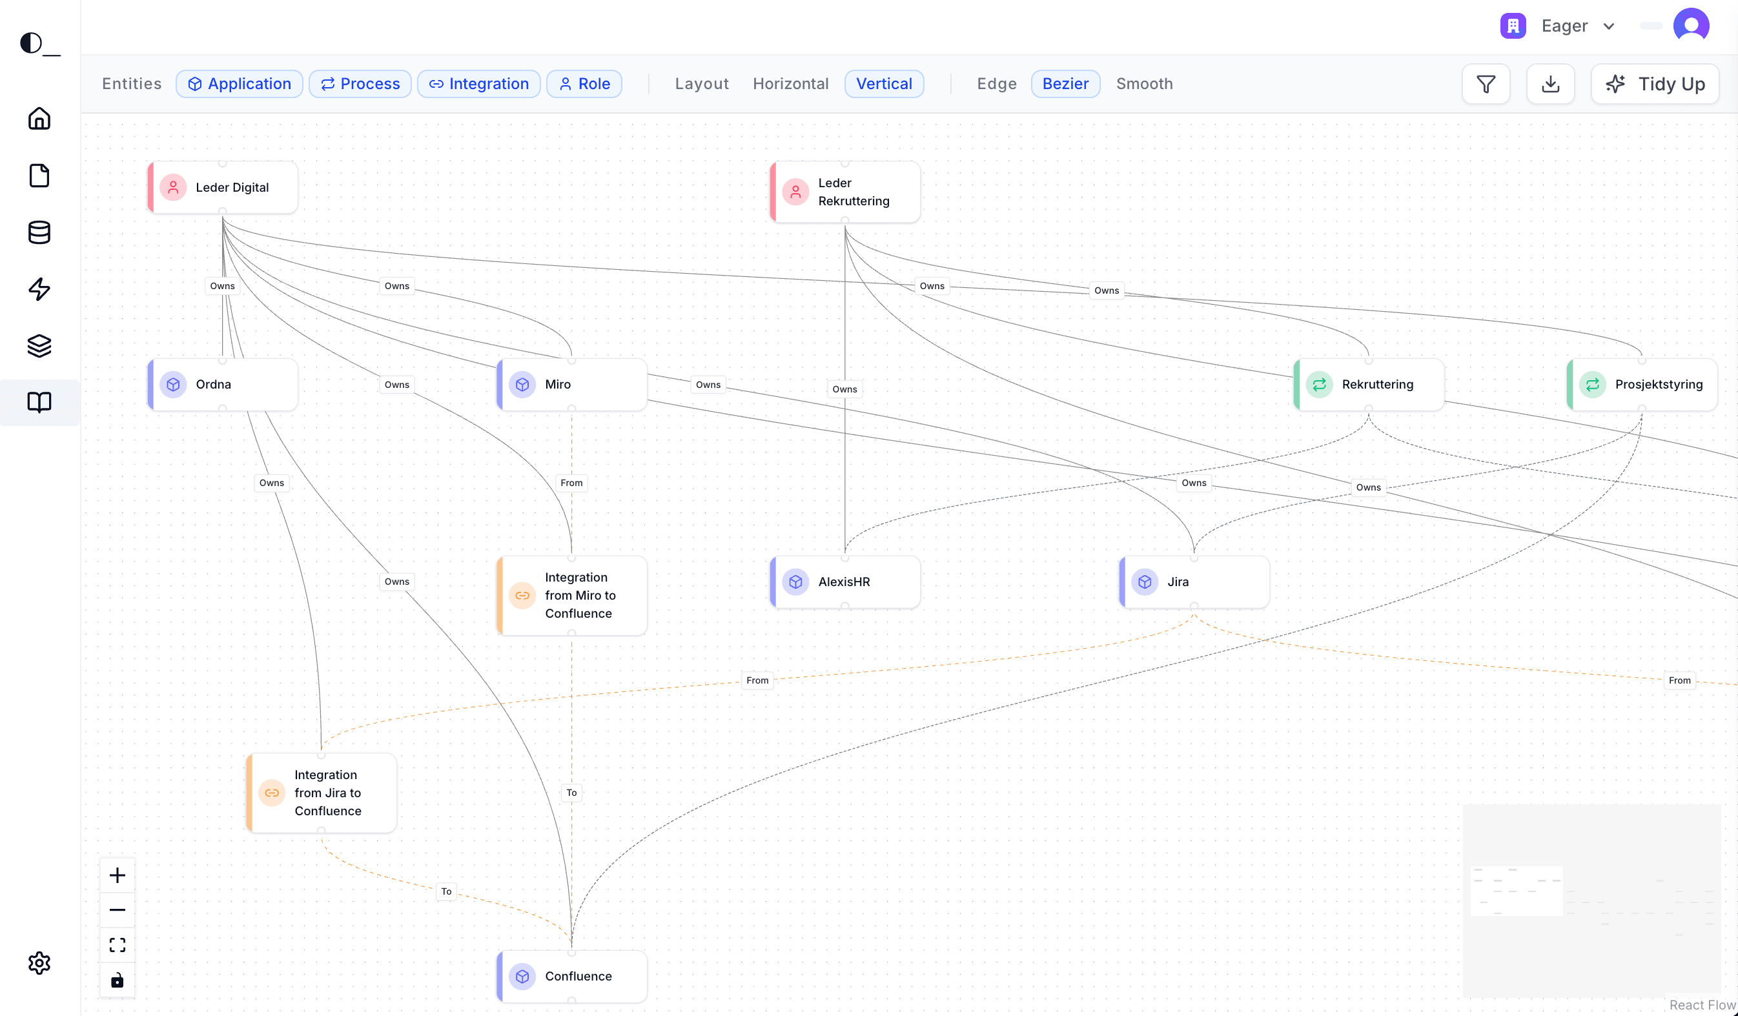Click the Owns label below Leder Digital
Image resolution: width=1738 pixels, height=1016 pixels.
(222, 286)
